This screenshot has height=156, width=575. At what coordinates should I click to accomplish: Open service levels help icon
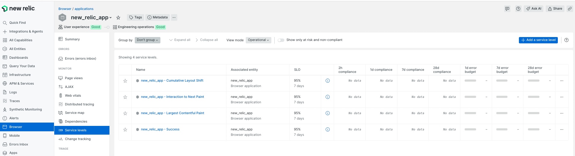tap(566, 40)
